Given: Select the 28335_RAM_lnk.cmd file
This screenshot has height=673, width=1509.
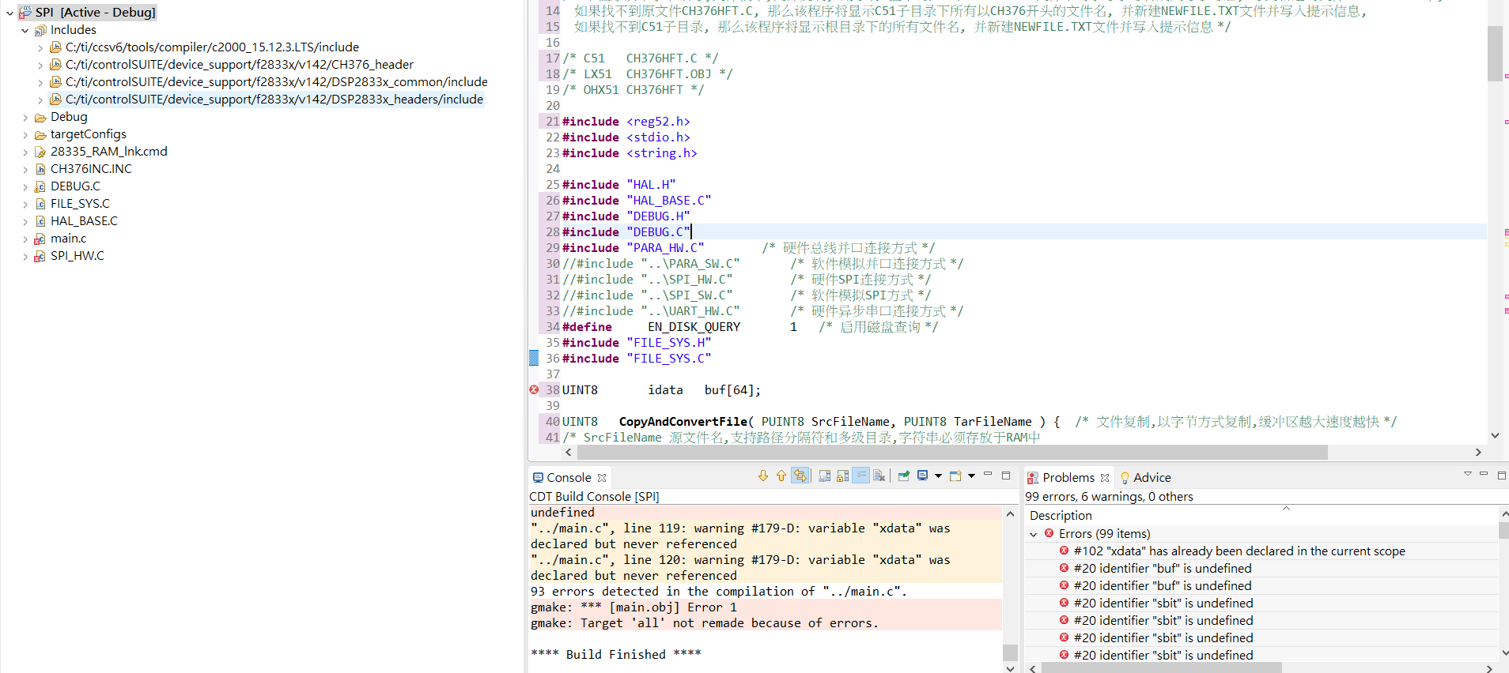Looking at the screenshot, I should (108, 152).
